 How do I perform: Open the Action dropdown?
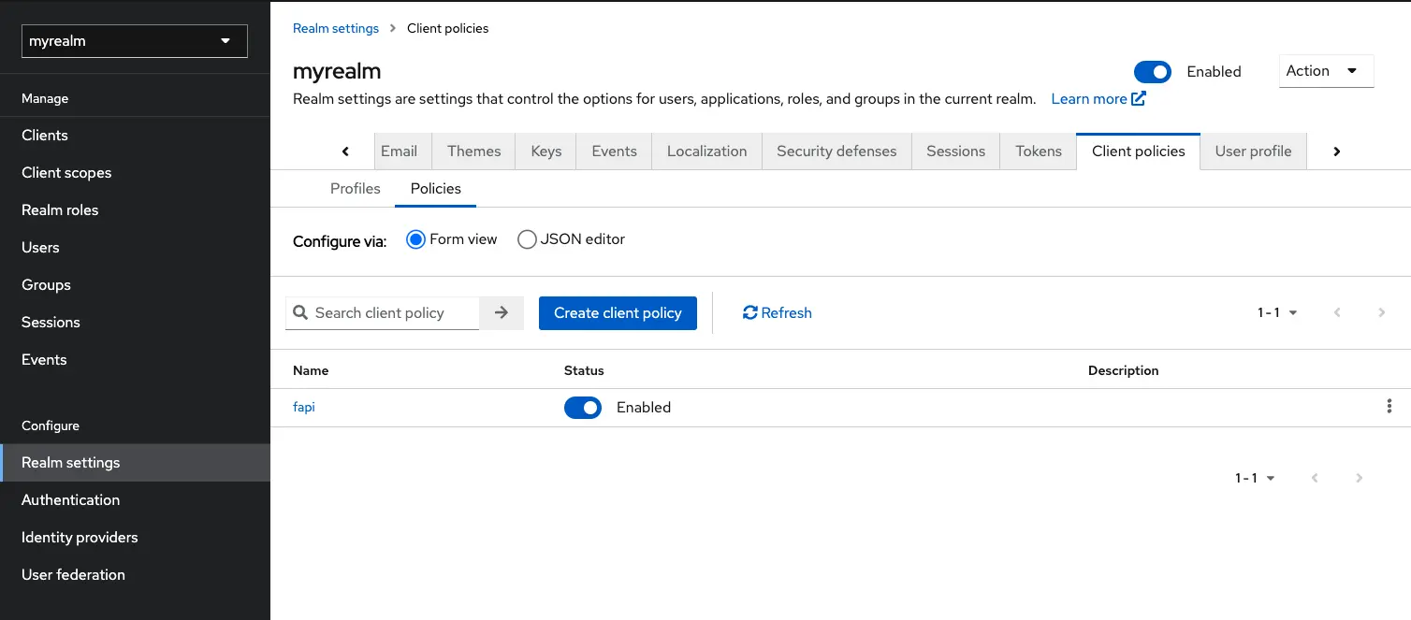coord(1325,70)
